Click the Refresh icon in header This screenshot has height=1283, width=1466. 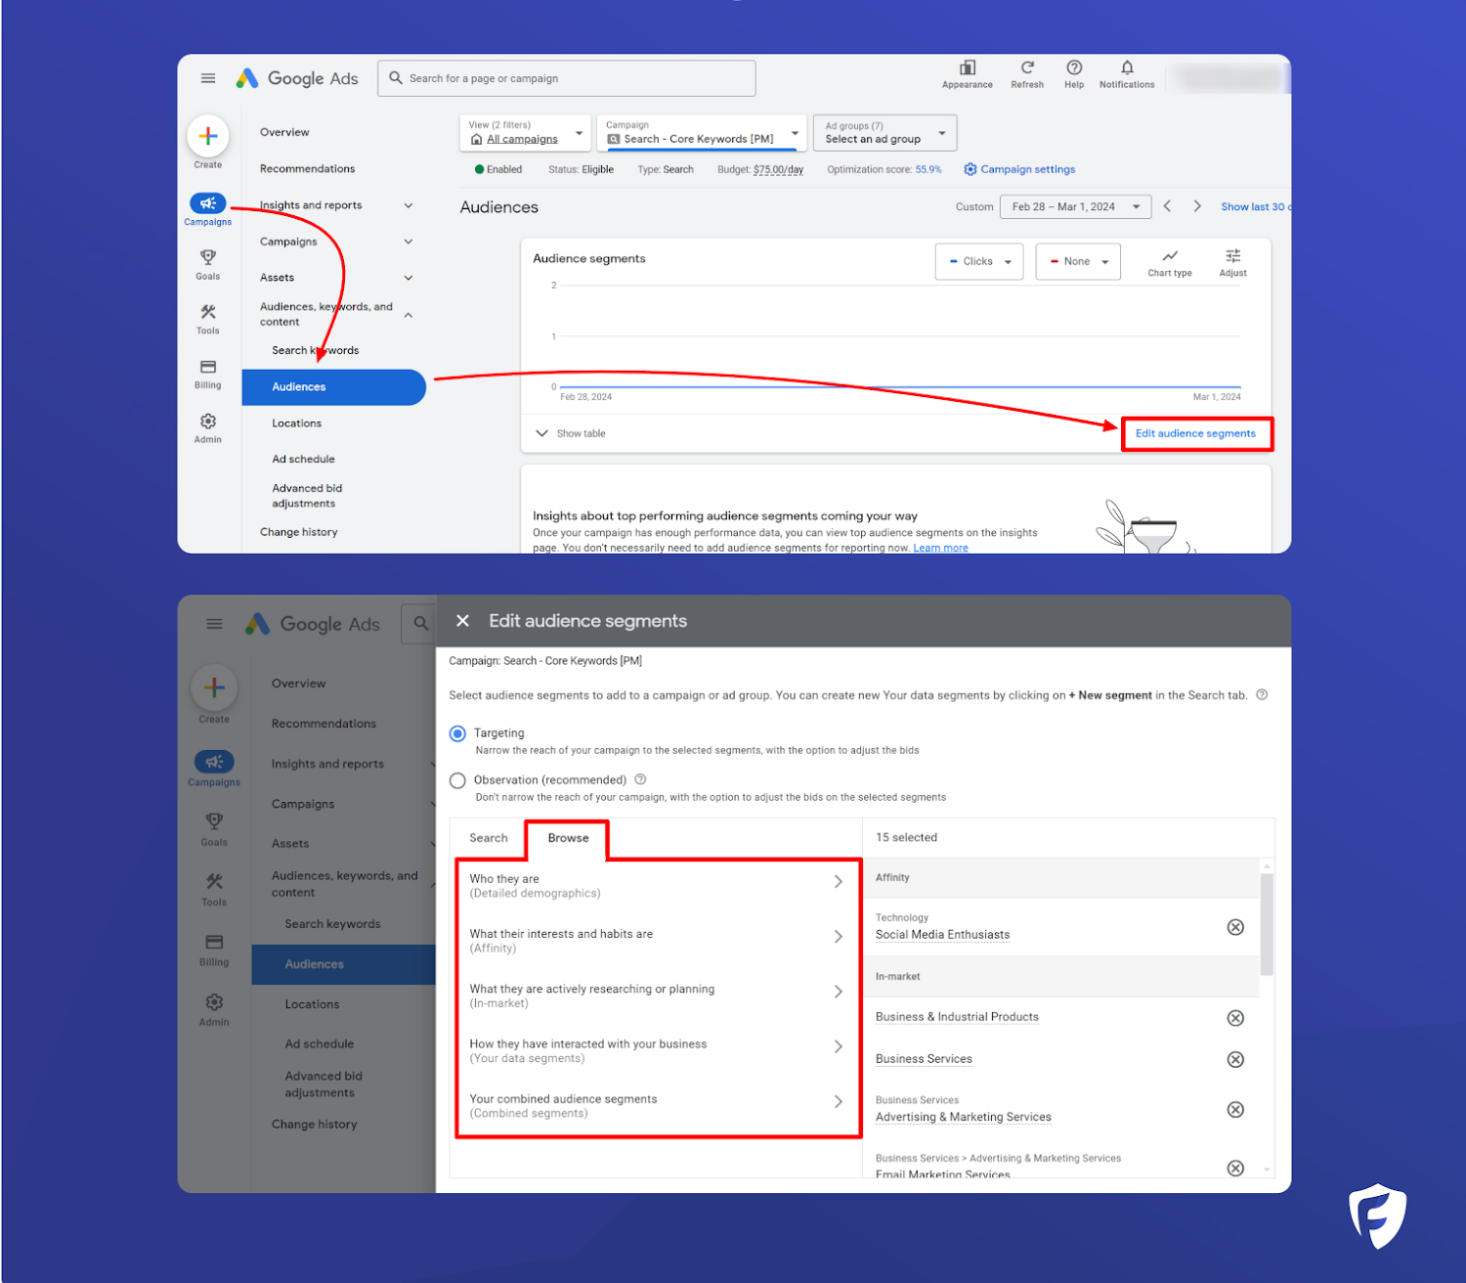(1027, 67)
